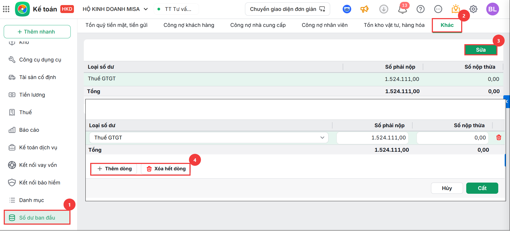Click the Số phải nộp header in upper table
Image resolution: width=510 pixels, height=231 pixels.
(400, 67)
